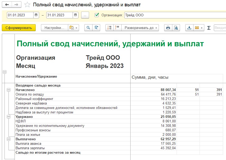
Task: Click the value 16 213,23
Action: (168, 99)
